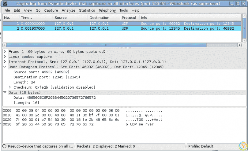The width and height of the screenshot is (248, 151).
Task: Expand the Internet Protocol node
Action: (x=5, y=62)
